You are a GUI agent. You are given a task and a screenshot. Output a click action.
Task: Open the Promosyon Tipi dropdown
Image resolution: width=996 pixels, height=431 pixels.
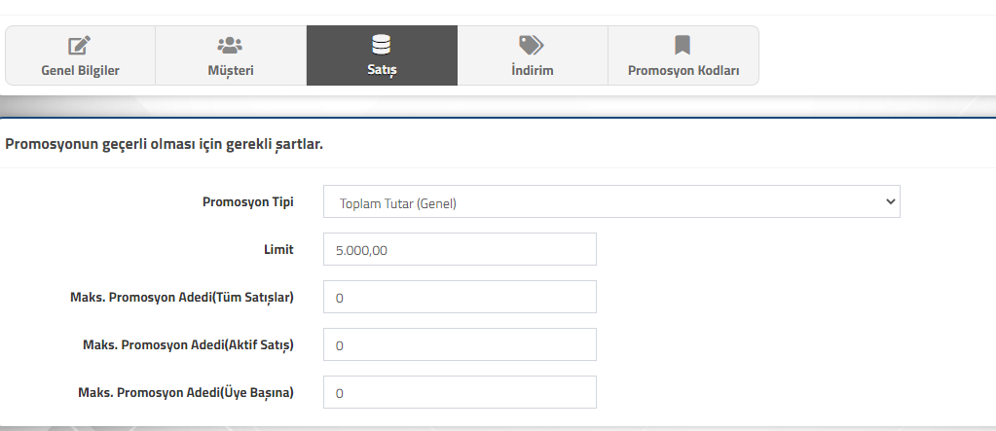pyautogui.click(x=611, y=201)
